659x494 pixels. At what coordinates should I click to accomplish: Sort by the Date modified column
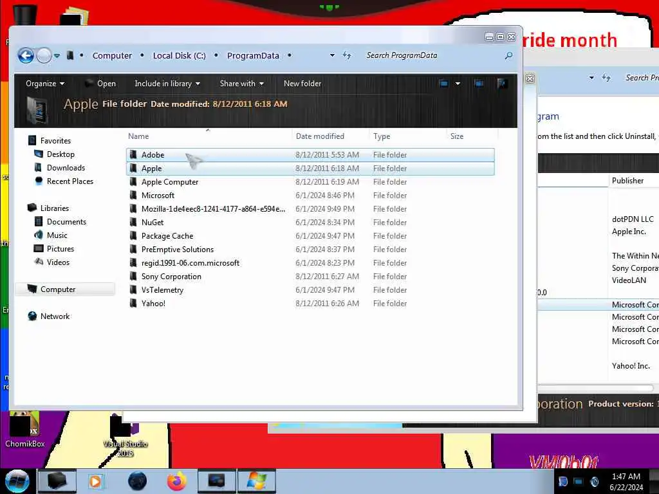point(331,136)
